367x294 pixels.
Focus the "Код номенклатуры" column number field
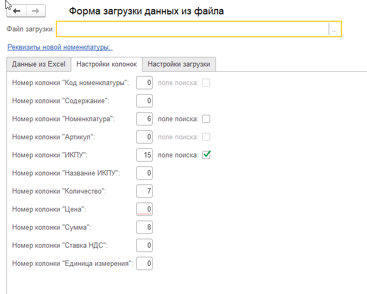pyautogui.click(x=145, y=82)
